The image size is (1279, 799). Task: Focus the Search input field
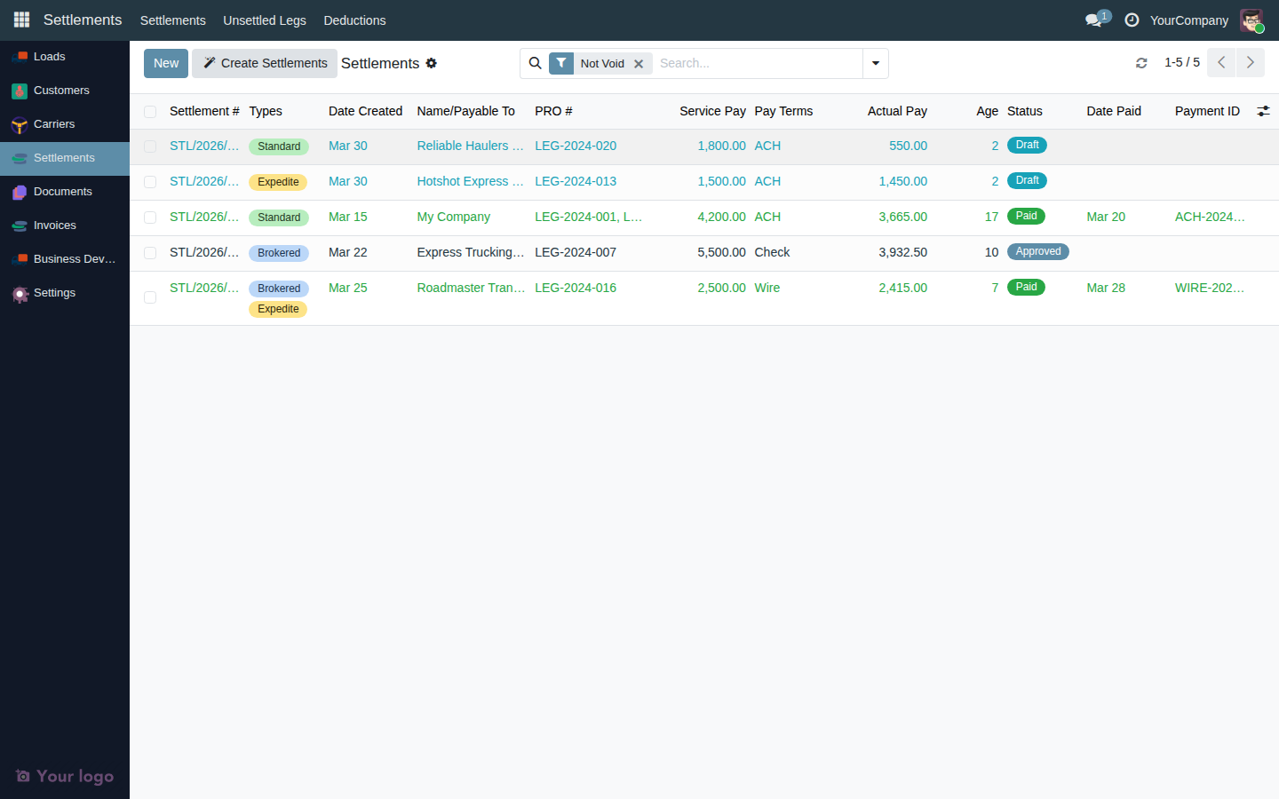coord(758,63)
